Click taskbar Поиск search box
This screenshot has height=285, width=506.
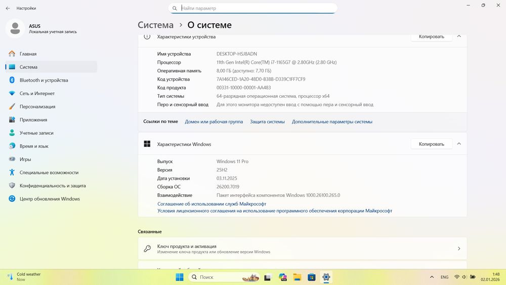[x=225, y=277]
